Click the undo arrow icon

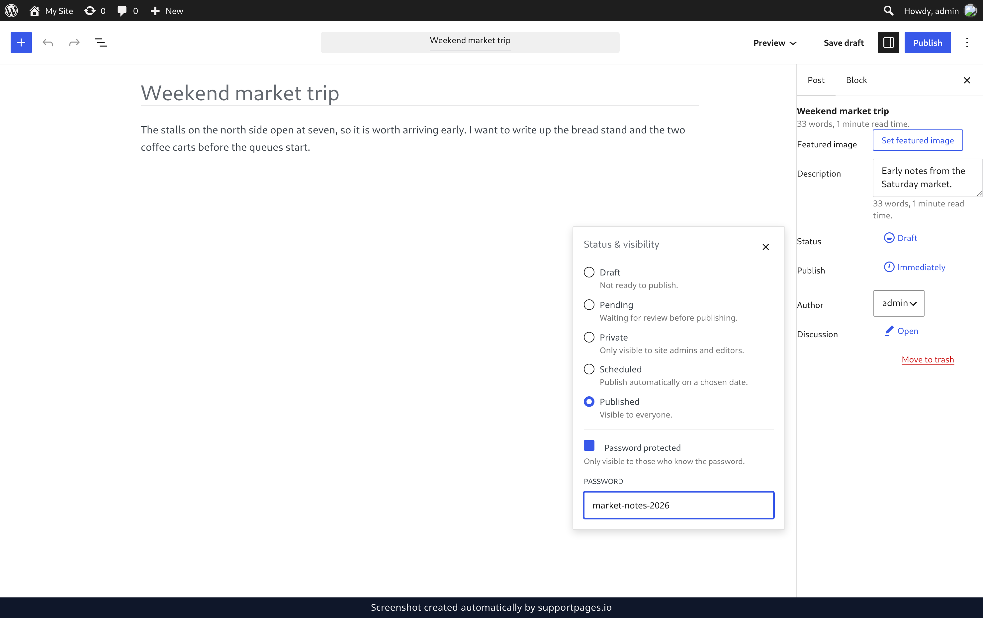[48, 42]
